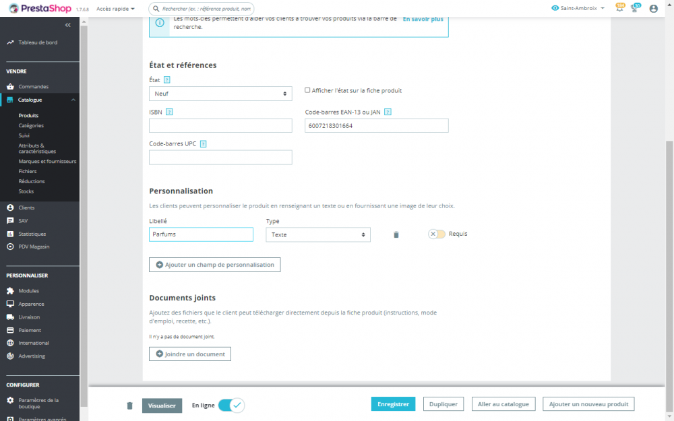Delete the Parfums personalization field
The height and width of the screenshot is (421, 674).
coord(396,234)
